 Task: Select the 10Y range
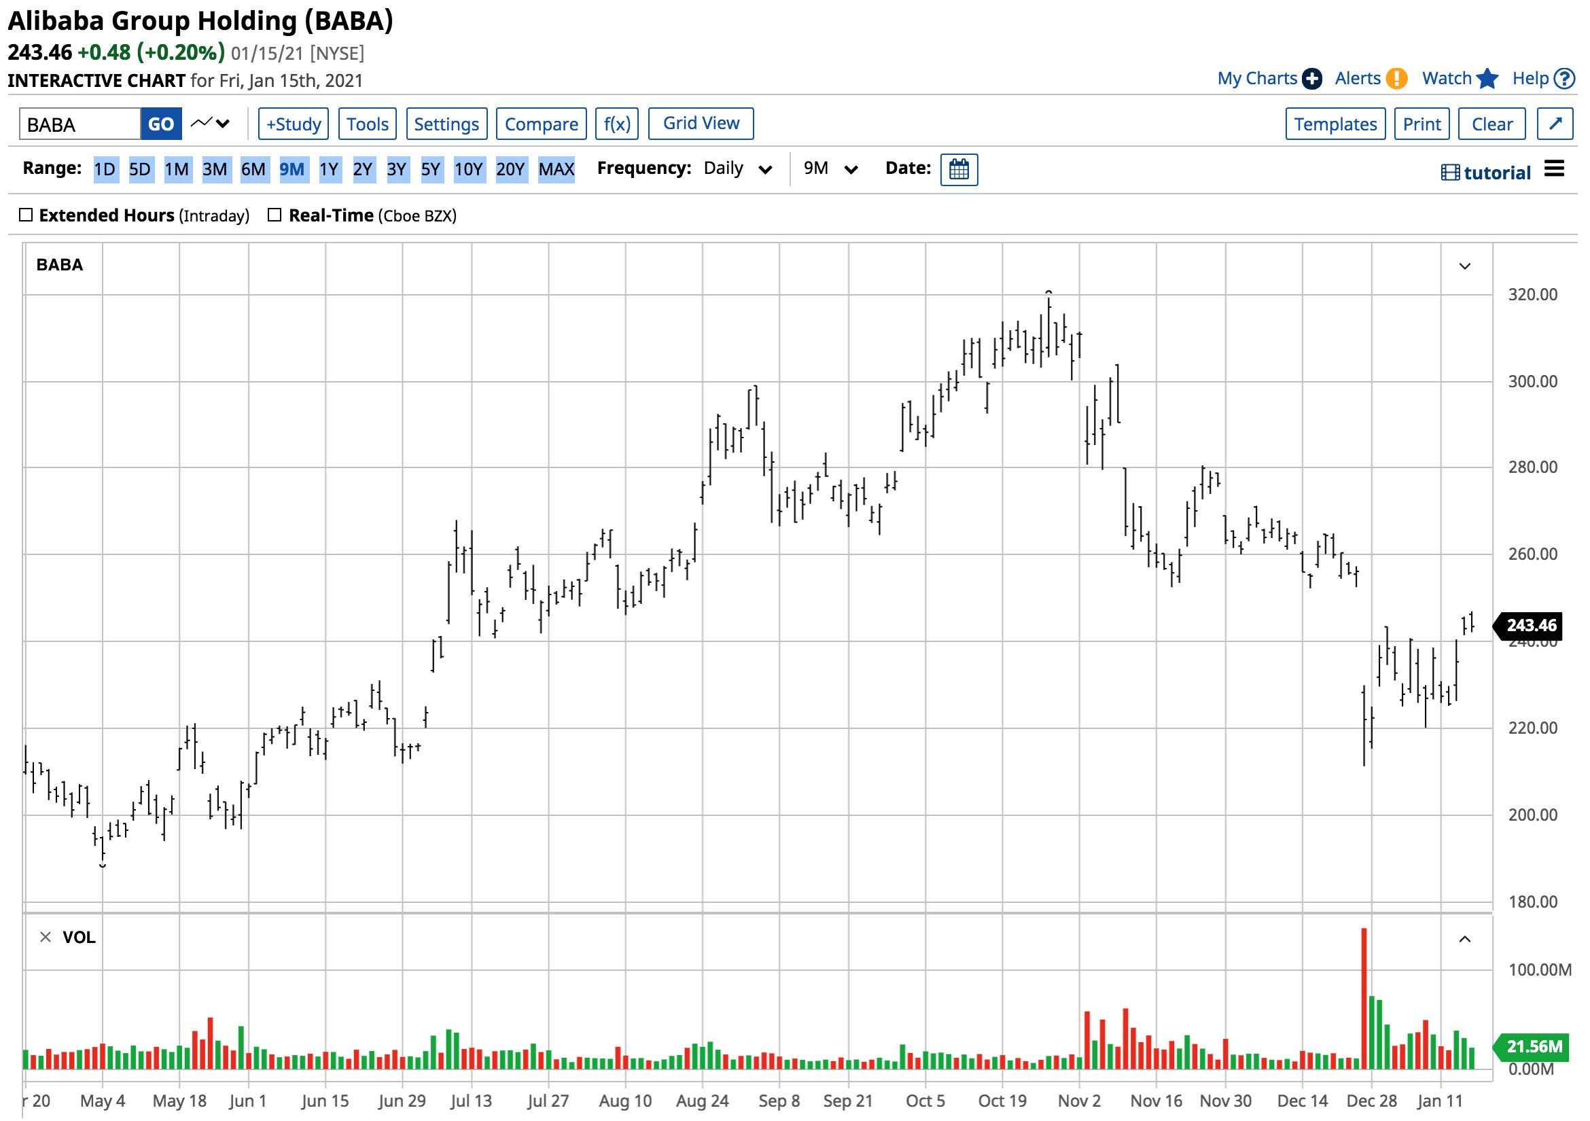click(469, 170)
